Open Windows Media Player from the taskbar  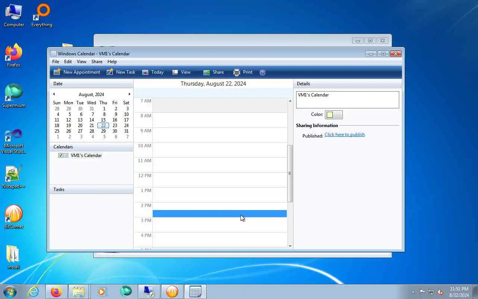point(102,292)
